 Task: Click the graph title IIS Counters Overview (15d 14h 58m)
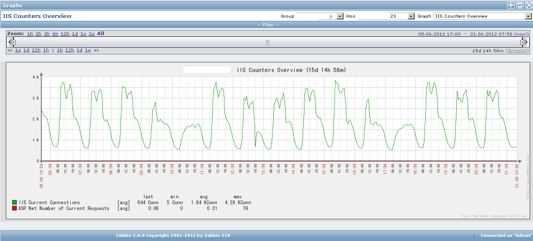[291, 70]
